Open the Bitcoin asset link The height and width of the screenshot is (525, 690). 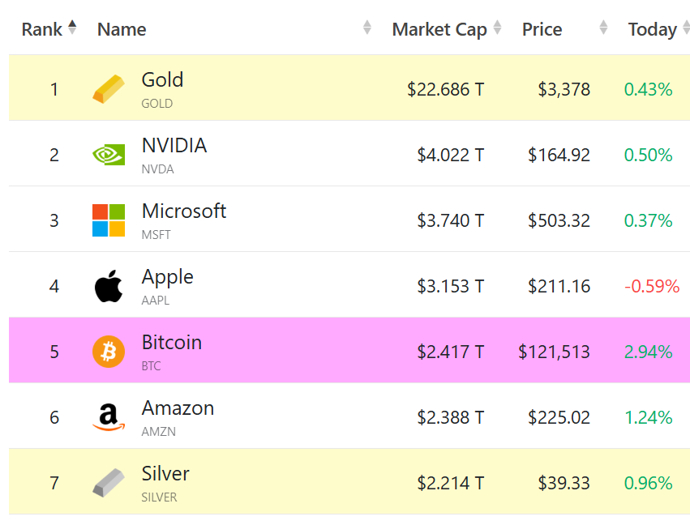[171, 342]
